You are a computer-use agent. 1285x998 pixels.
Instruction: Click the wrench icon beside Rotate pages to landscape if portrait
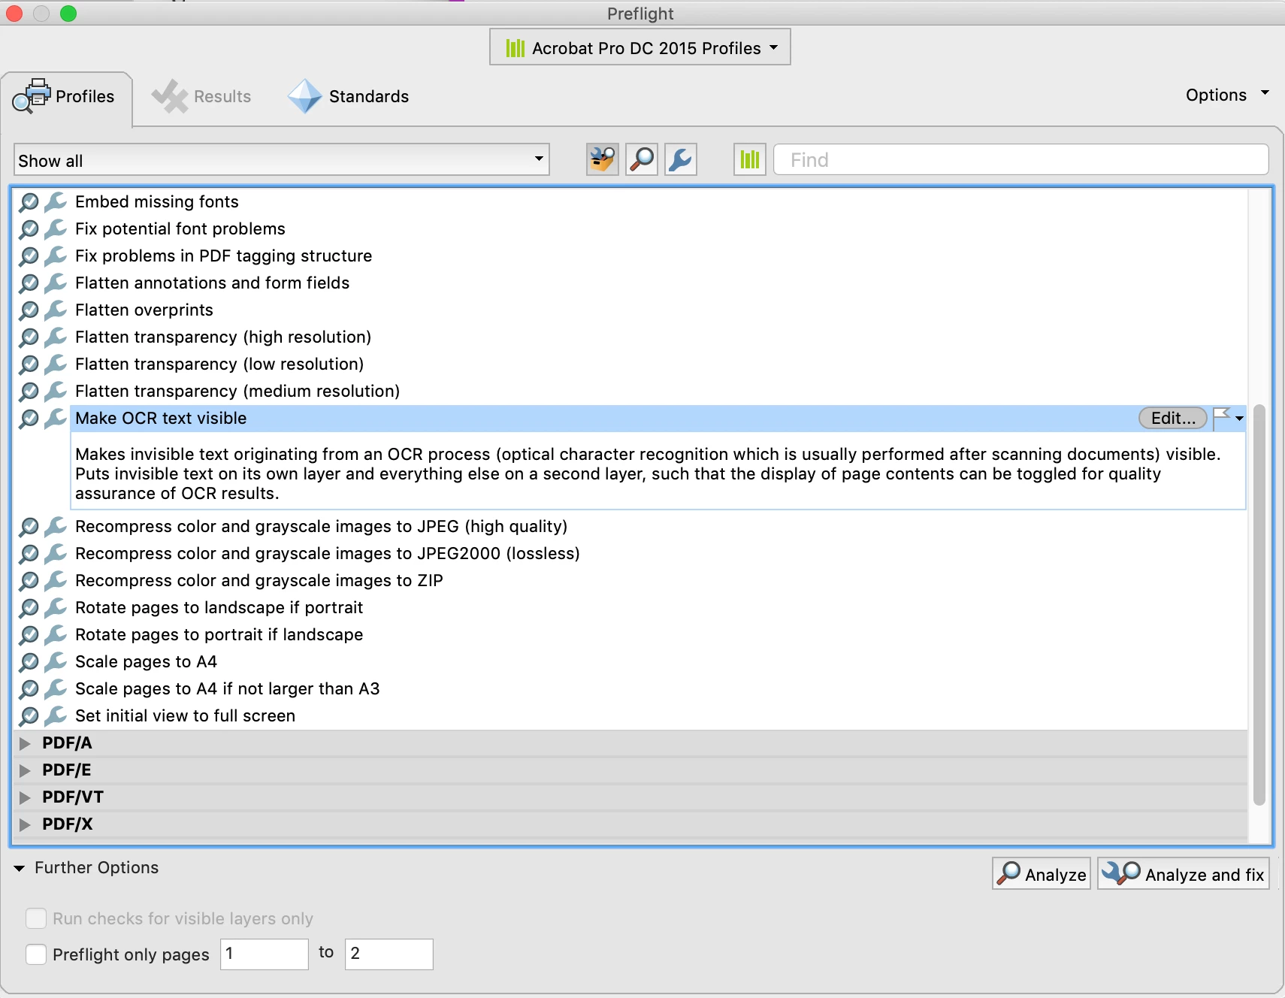56,608
